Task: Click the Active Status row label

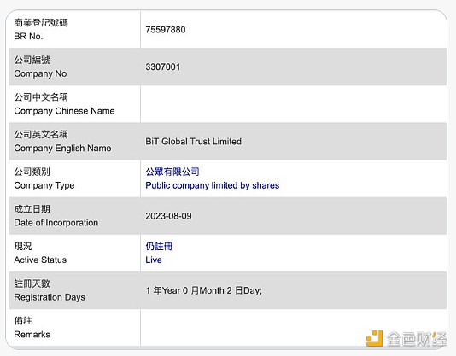Action: coord(40,260)
